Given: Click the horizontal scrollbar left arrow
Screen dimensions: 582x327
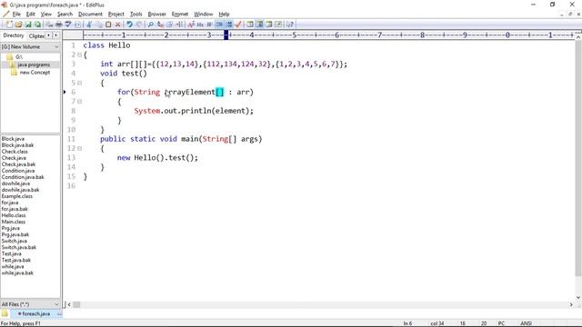Looking at the screenshot, I should click(x=69, y=304).
